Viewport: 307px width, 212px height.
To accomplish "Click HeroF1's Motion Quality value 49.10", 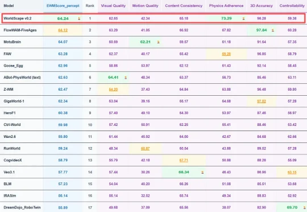I will click(146, 113).
